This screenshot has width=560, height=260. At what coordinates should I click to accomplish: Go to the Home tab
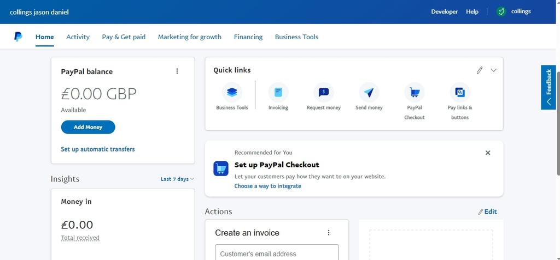45,37
